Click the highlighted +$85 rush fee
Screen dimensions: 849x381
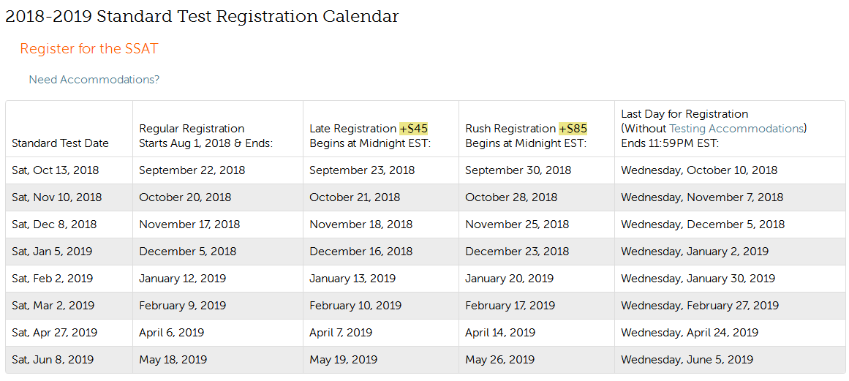tap(573, 129)
